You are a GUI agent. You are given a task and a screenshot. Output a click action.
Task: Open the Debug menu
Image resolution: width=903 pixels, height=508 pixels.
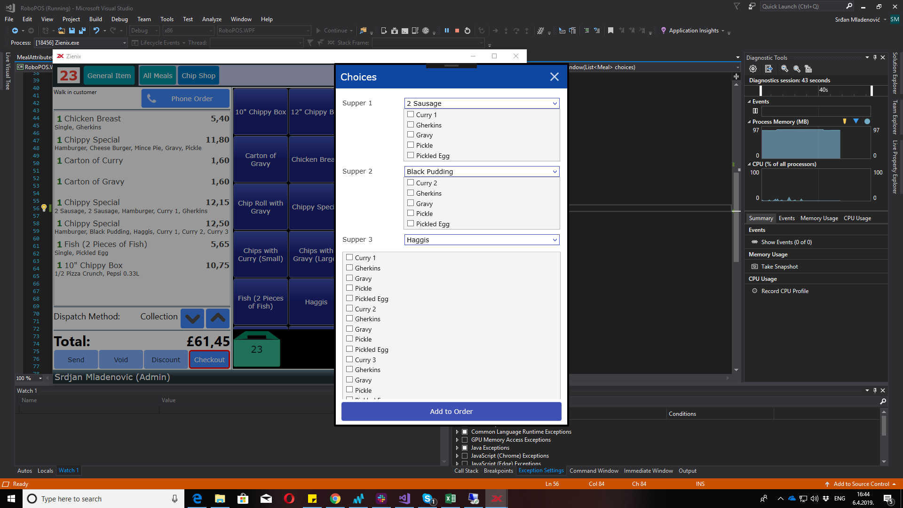point(119,19)
